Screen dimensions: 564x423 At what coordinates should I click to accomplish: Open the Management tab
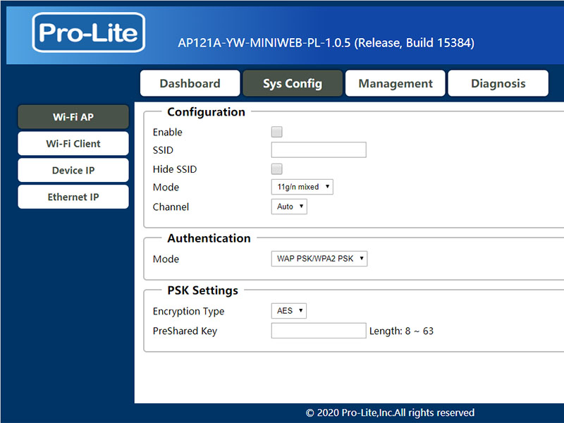tap(396, 83)
